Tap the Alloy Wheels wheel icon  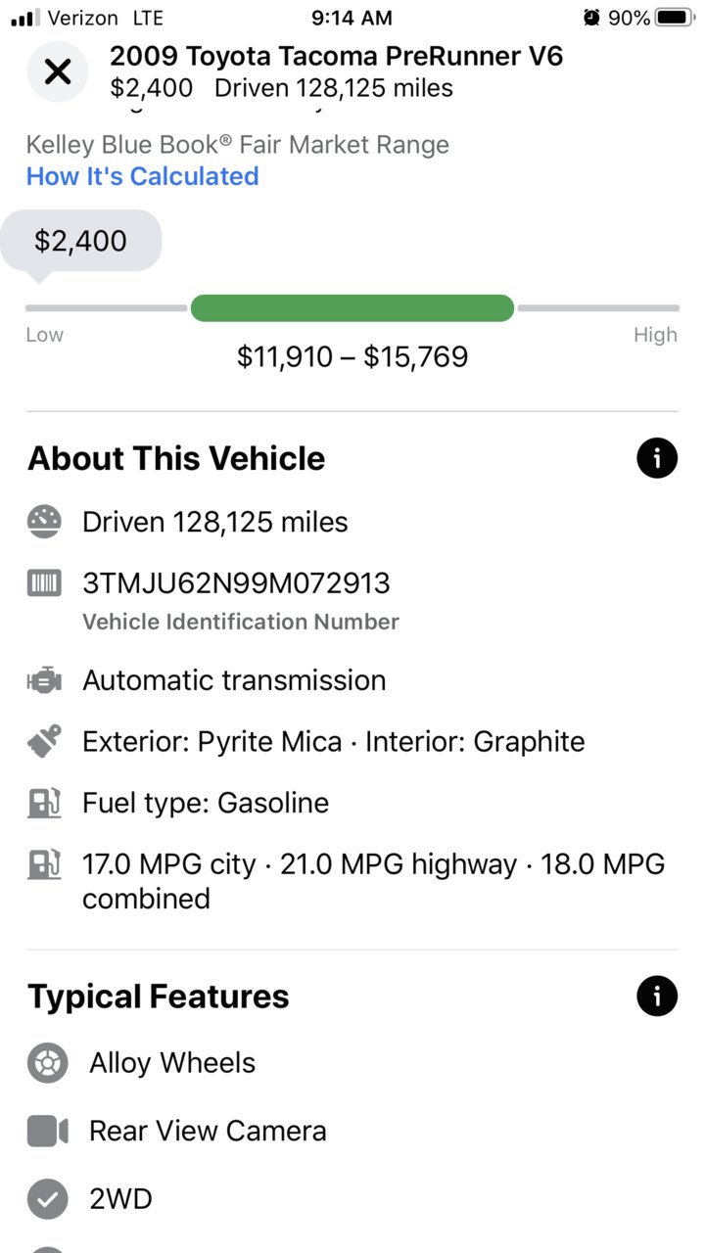pos(48,1063)
